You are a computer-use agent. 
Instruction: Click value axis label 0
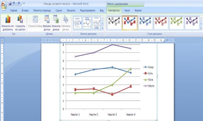point(63,109)
